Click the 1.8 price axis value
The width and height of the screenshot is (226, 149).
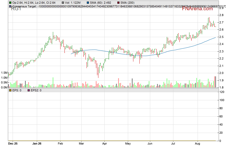pos(221,87)
